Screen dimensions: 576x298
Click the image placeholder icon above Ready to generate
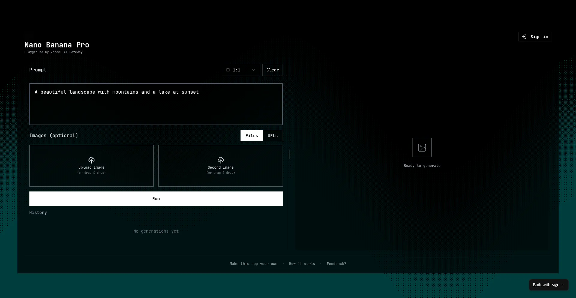click(422, 148)
